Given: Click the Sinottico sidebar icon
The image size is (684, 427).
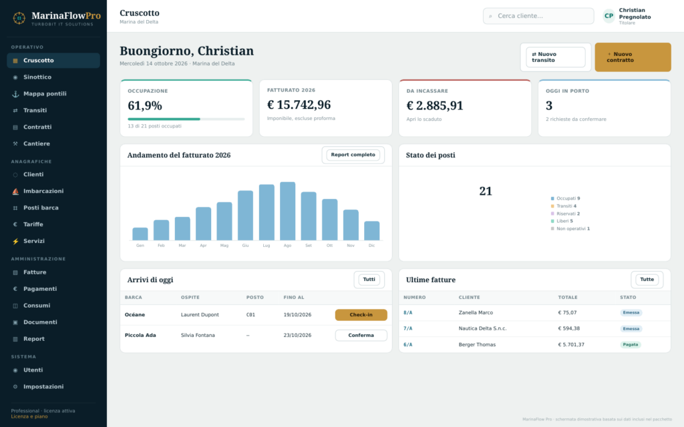Looking at the screenshot, I should click(15, 77).
